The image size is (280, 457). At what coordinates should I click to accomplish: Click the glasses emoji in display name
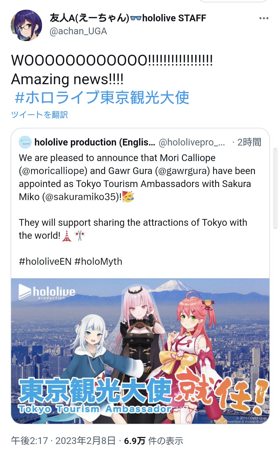[136, 18]
